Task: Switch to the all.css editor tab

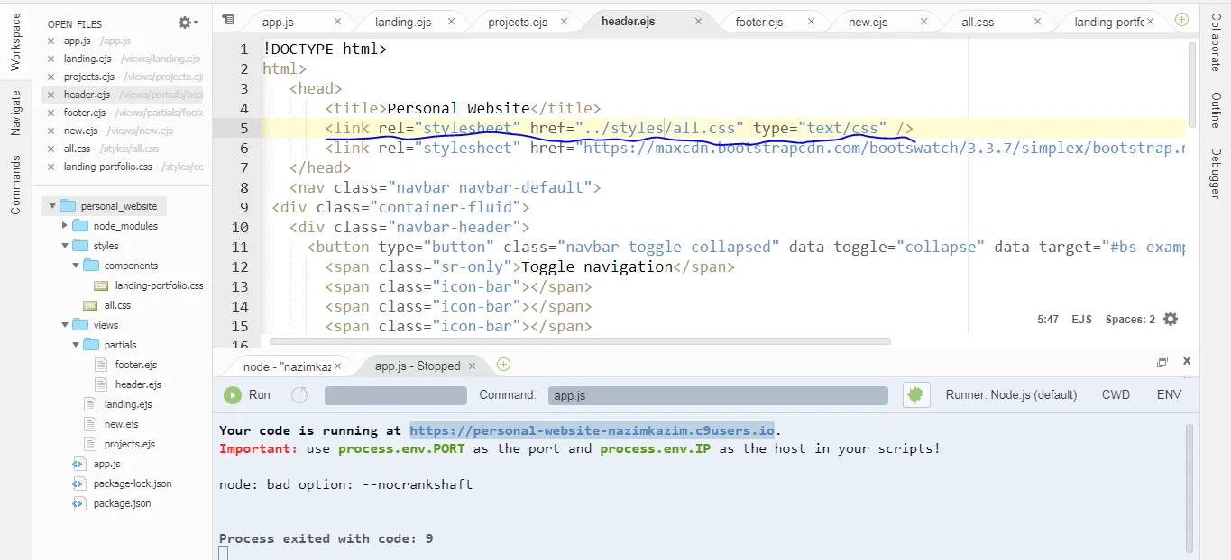Action: [x=978, y=22]
